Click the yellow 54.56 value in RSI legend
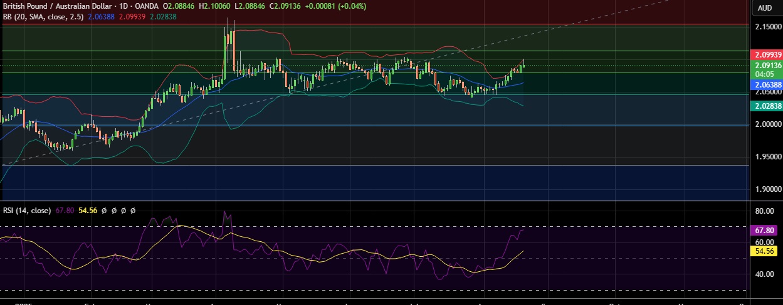The image size is (783, 305). (88, 211)
